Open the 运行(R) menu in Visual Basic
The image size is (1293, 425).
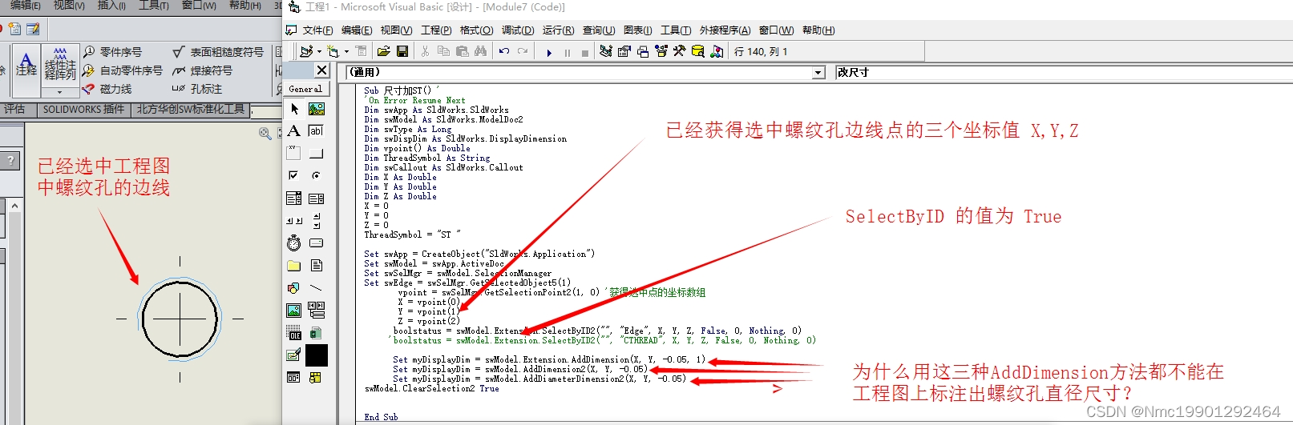click(x=558, y=30)
